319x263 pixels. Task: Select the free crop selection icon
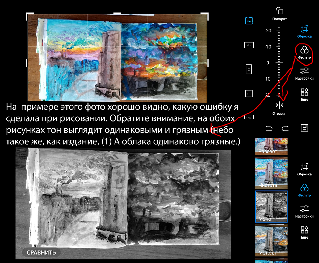click(x=249, y=21)
